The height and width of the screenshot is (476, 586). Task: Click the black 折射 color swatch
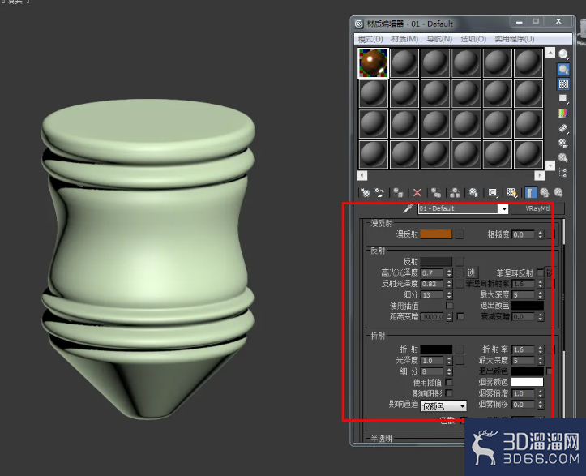click(436, 349)
